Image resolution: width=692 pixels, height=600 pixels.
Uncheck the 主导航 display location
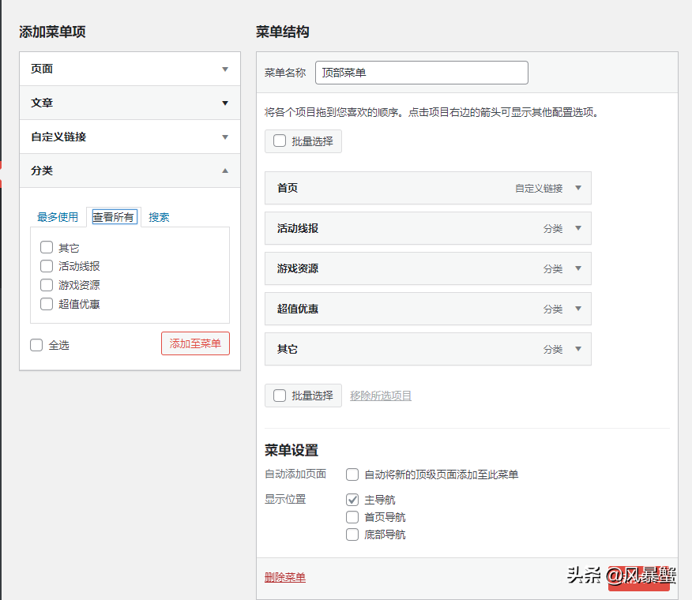pos(352,500)
